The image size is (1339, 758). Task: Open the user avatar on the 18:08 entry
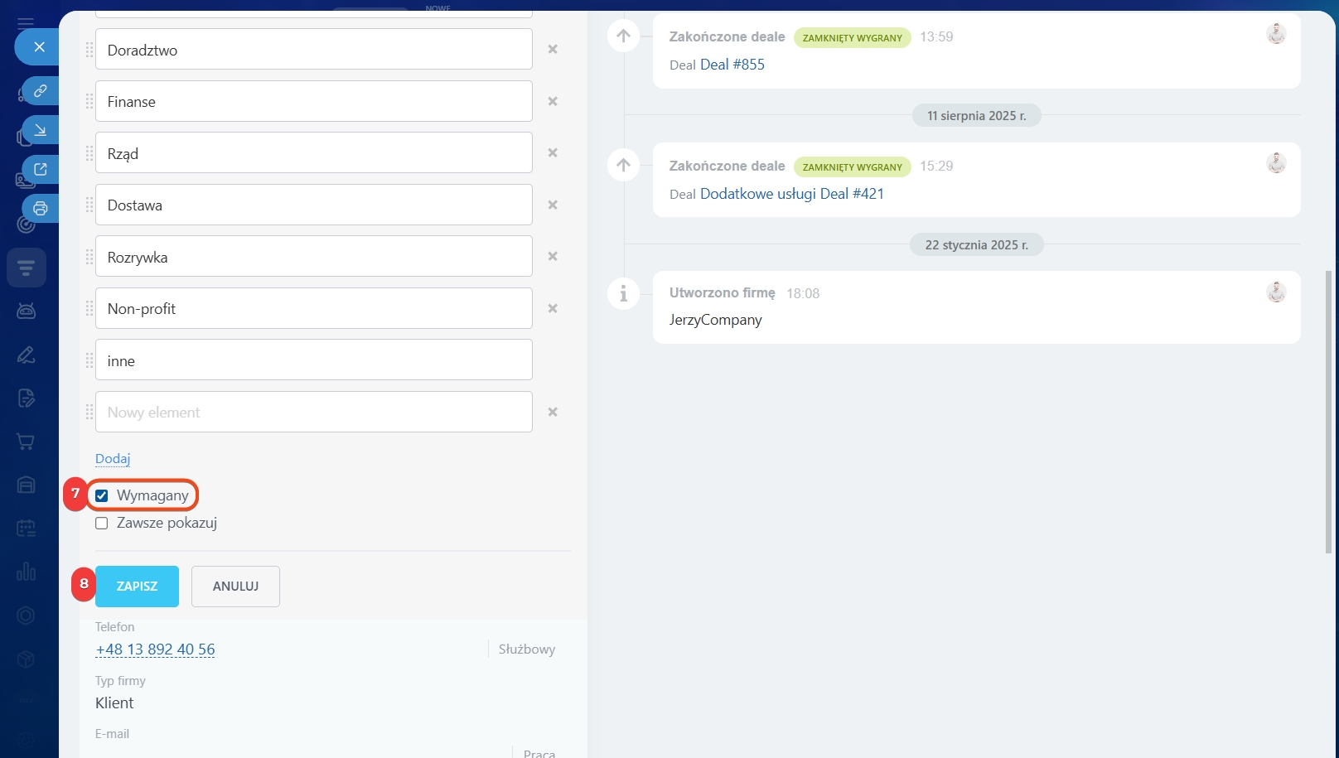tap(1276, 292)
